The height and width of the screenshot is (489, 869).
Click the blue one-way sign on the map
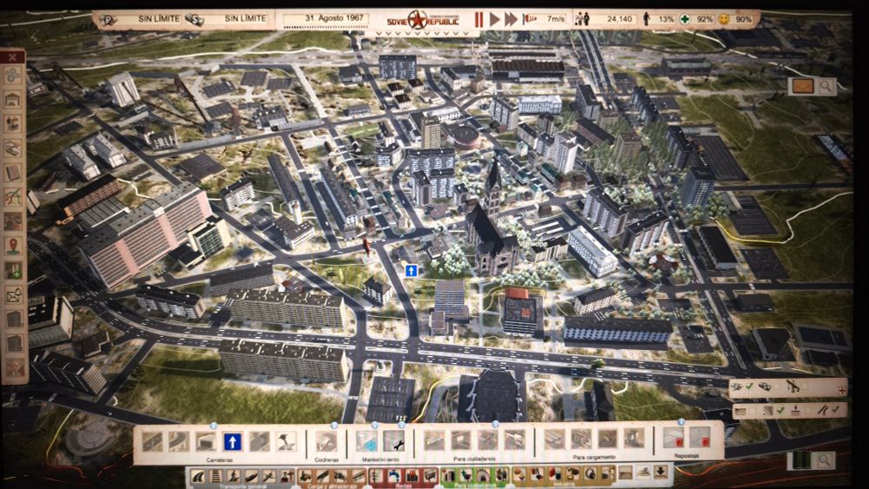coord(411,271)
